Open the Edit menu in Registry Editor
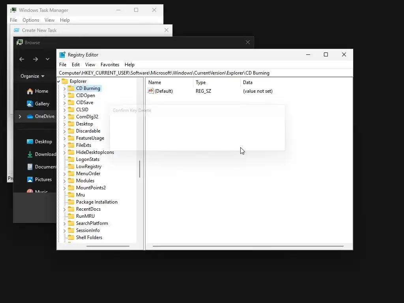This screenshot has height=303, width=404. click(75, 65)
